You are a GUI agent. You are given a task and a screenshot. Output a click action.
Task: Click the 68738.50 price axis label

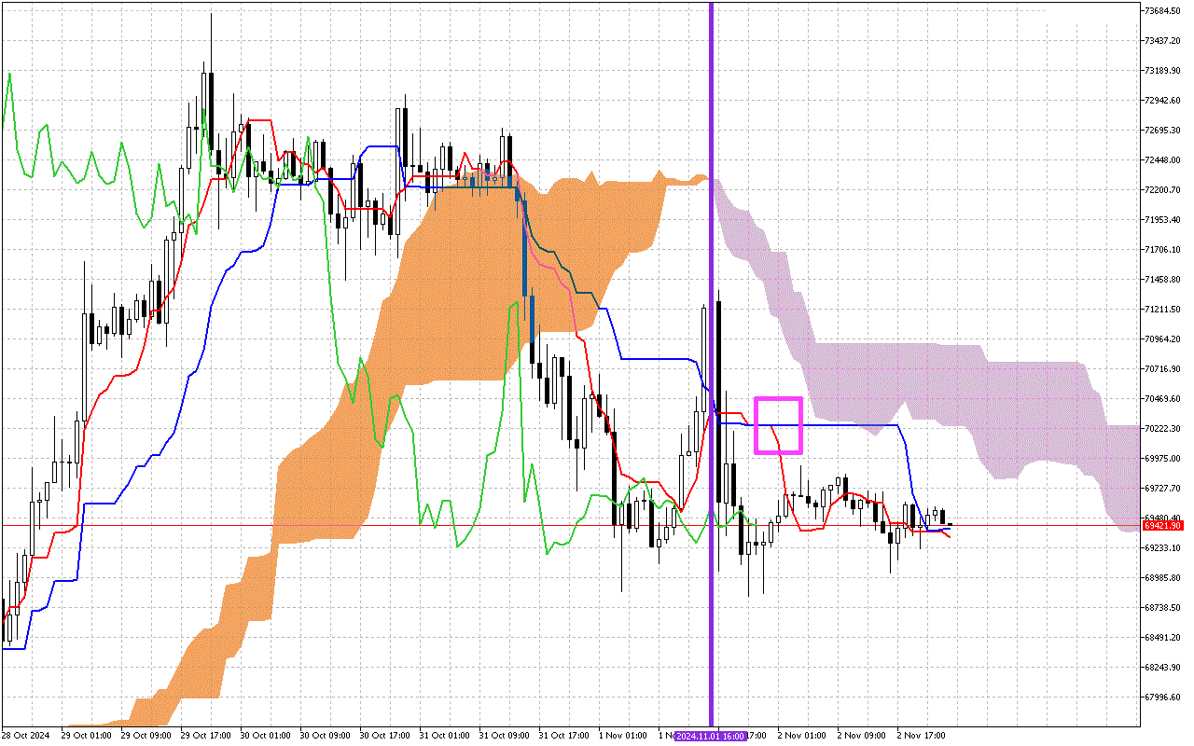tap(1163, 608)
